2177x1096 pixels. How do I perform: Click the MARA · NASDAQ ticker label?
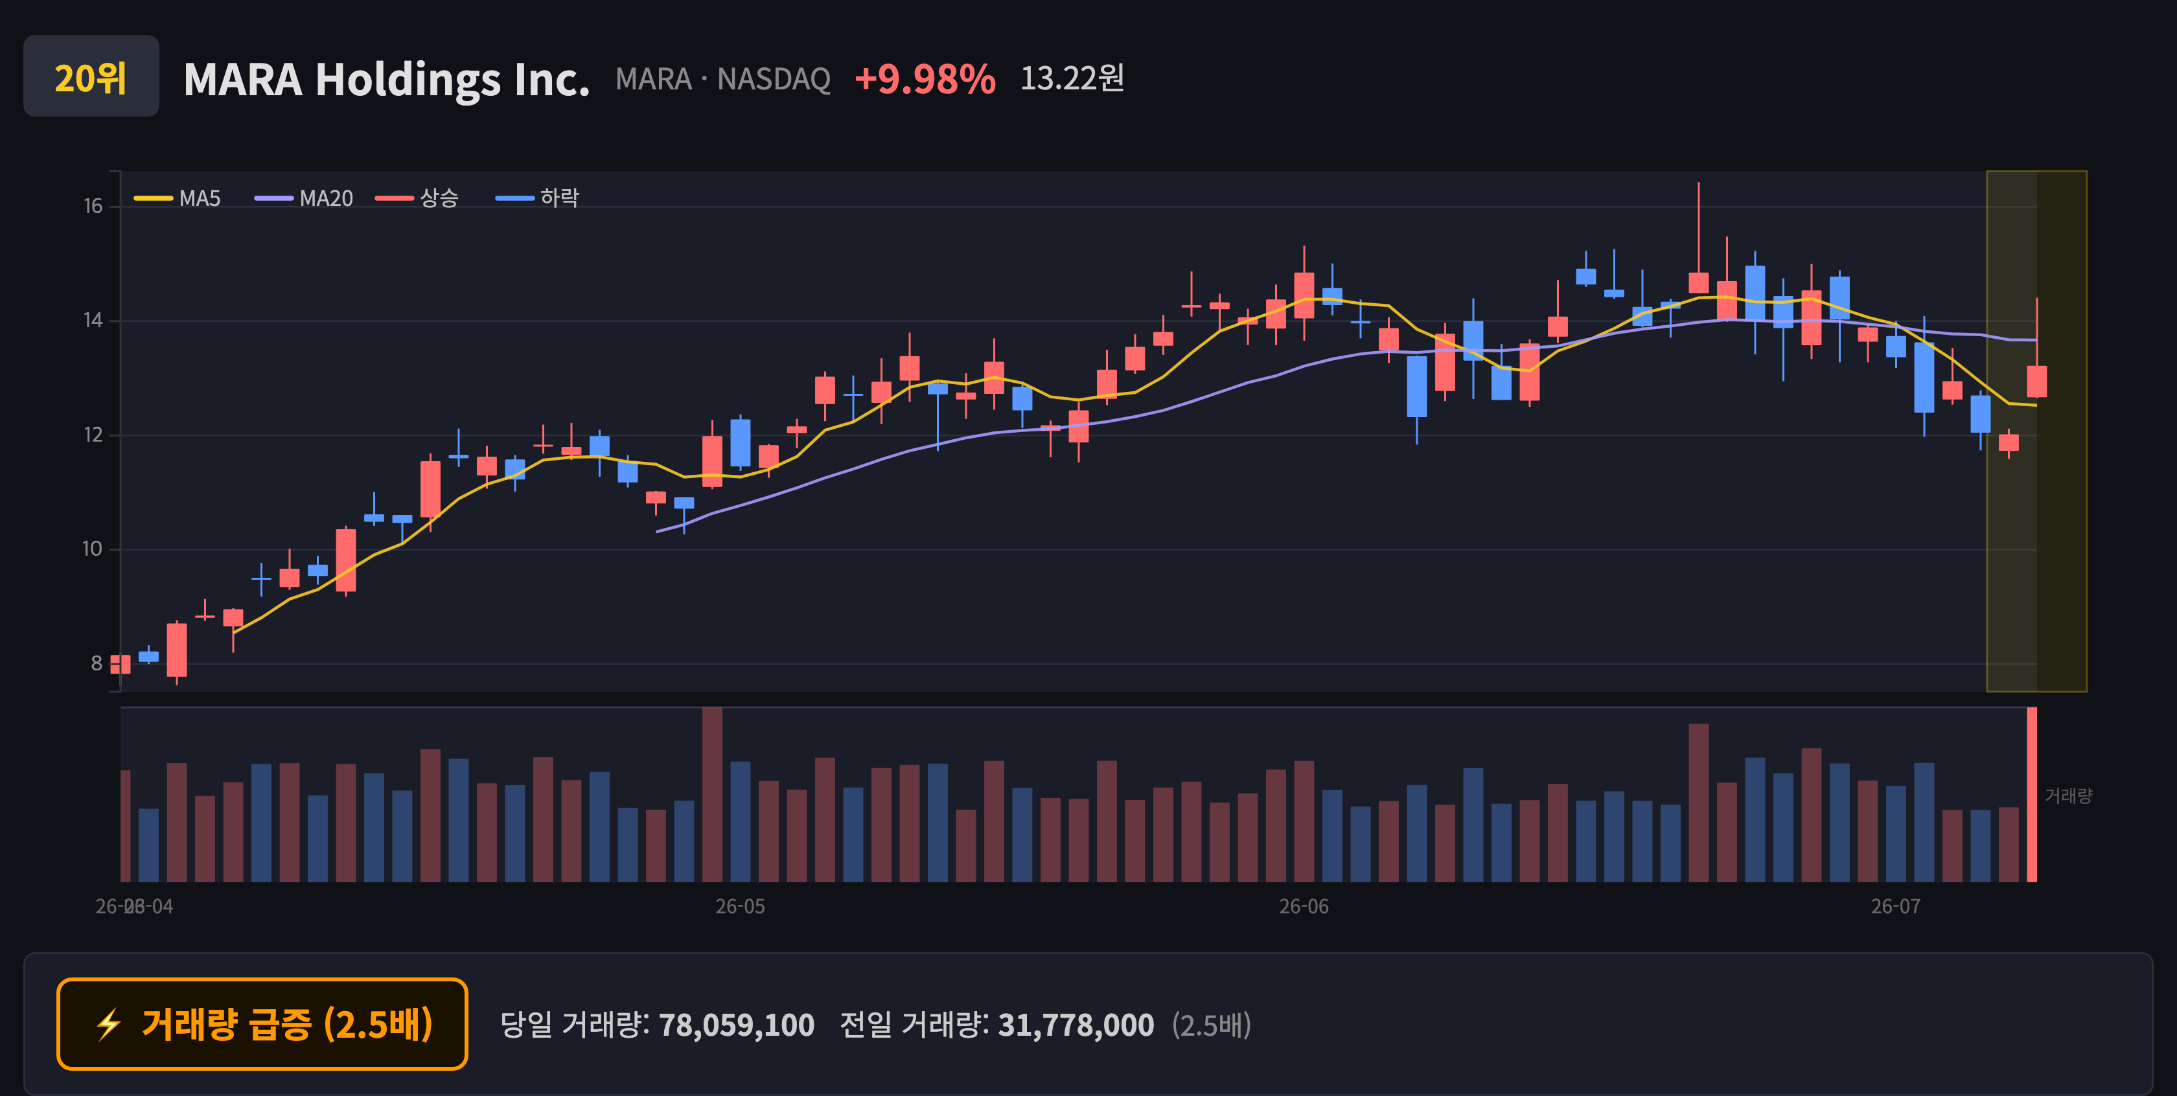click(x=722, y=78)
